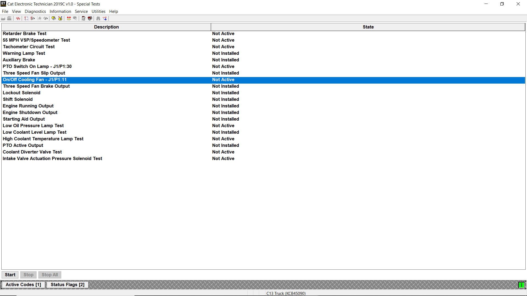Viewport: 527px width, 296px height.
Task: Click the notepad with pencil toolbar icon
Action: tap(83, 18)
